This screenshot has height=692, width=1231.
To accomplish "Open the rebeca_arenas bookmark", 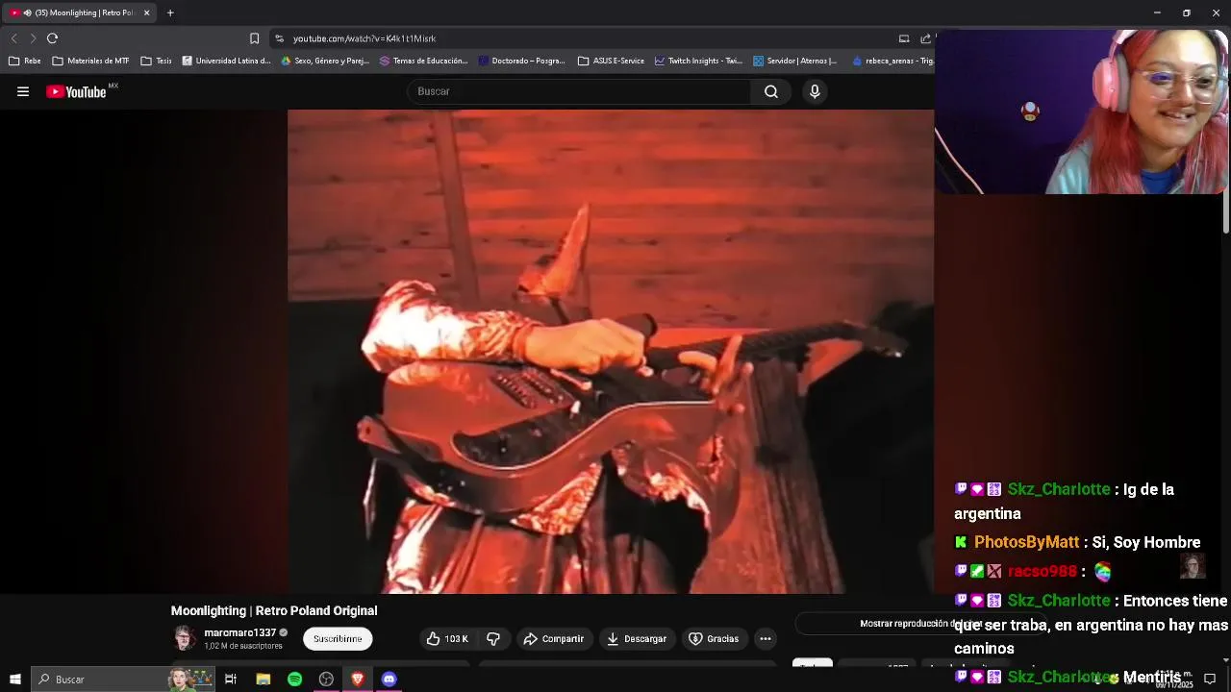I will point(892,61).
